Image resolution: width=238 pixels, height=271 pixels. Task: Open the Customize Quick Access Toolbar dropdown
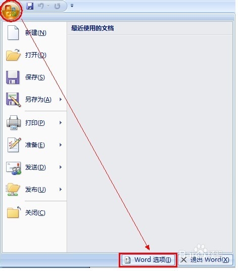click(x=72, y=6)
